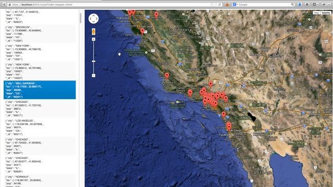Image resolution: width=333 pixels, height=187 pixels.
Task: Go back with browser back arrow
Action: pos(4,5)
